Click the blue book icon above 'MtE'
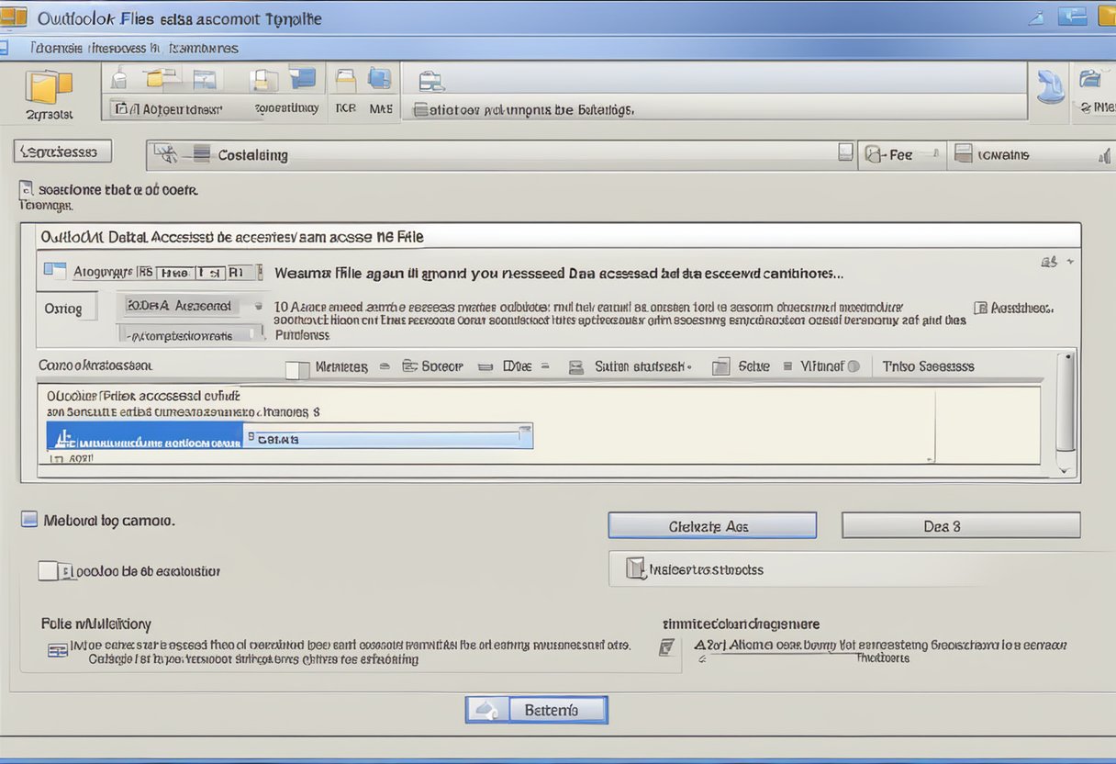 click(x=379, y=79)
